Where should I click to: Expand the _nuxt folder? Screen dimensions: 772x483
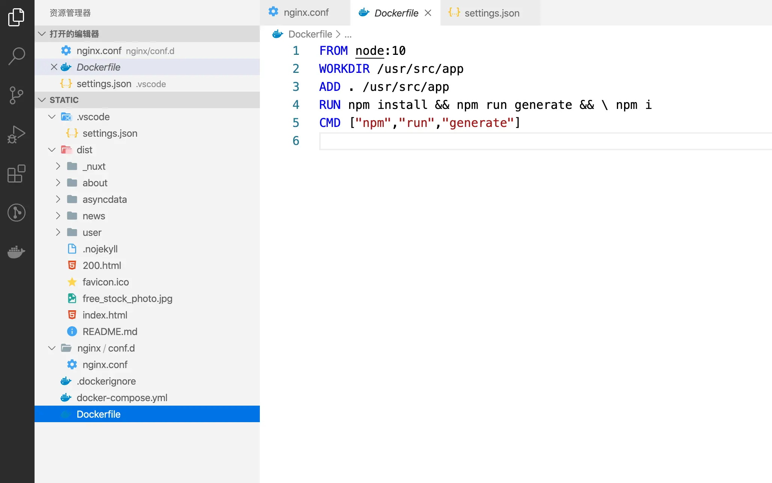coord(58,166)
